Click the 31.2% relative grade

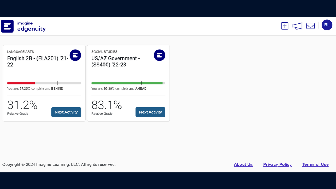[22, 105]
